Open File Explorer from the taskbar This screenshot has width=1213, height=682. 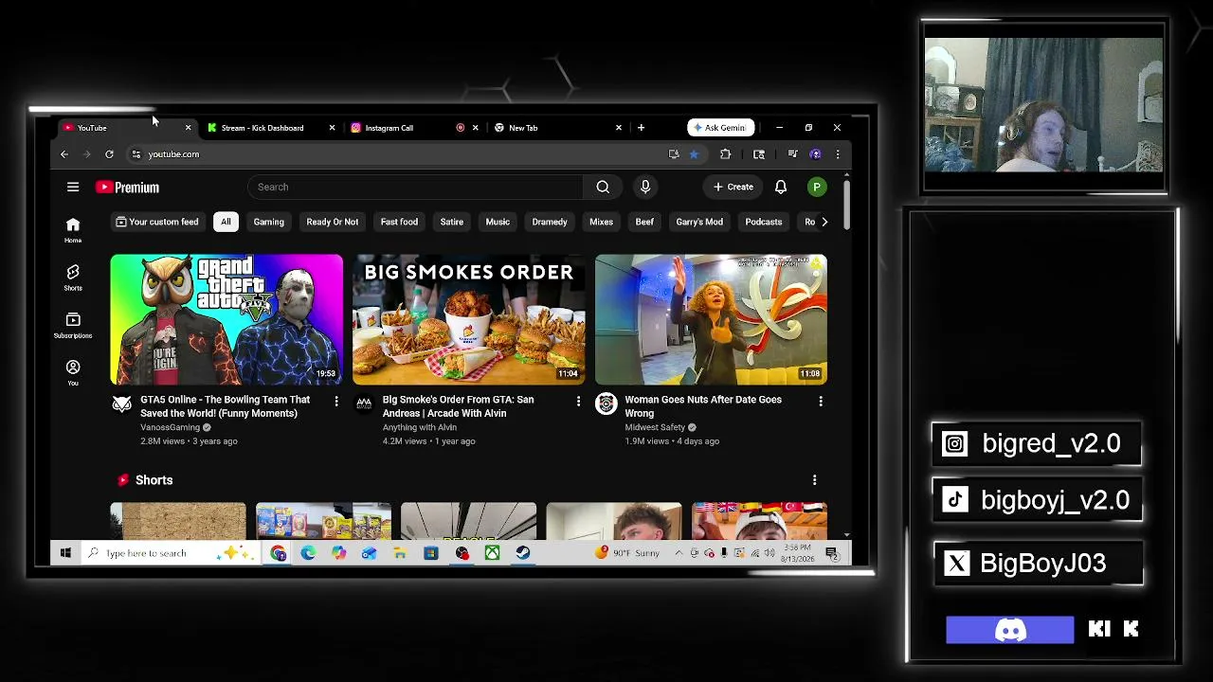(x=400, y=553)
